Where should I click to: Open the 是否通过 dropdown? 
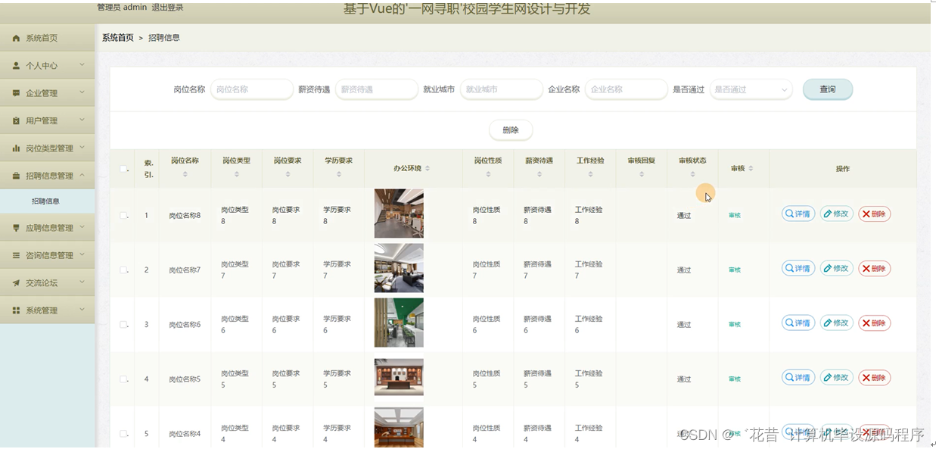coord(750,89)
